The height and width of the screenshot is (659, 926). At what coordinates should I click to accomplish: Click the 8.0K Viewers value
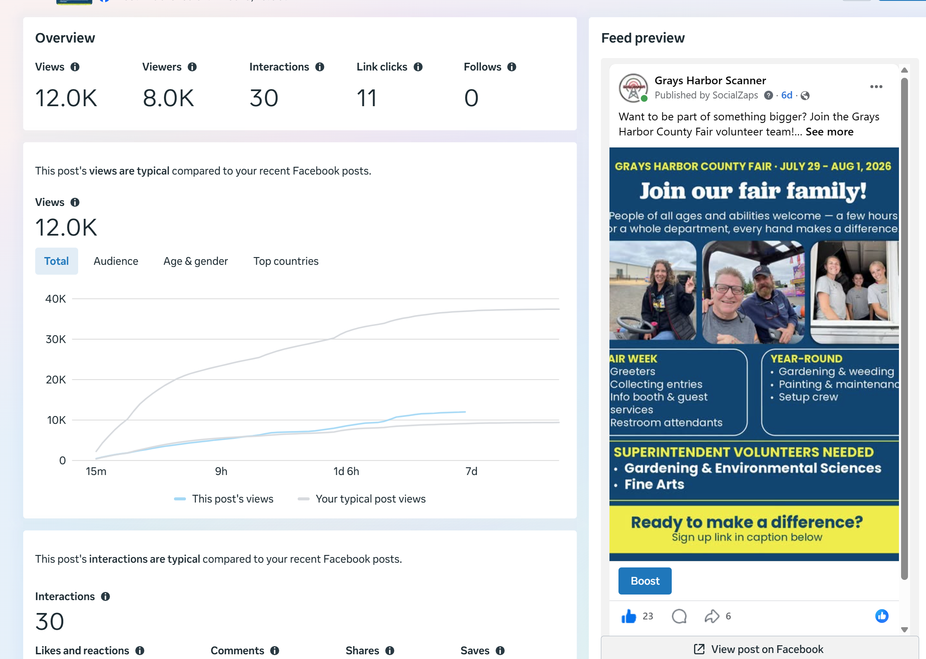pyautogui.click(x=168, y=98)
